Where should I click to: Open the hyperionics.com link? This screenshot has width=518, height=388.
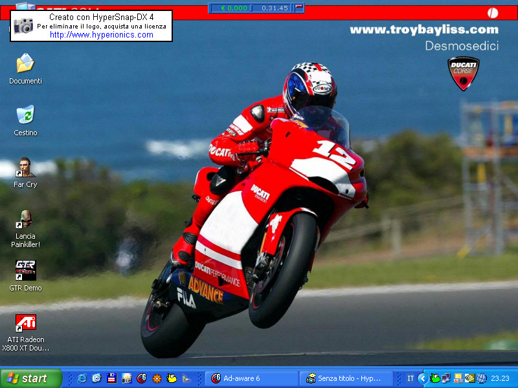pyautogui.click(x=102, y=35)
